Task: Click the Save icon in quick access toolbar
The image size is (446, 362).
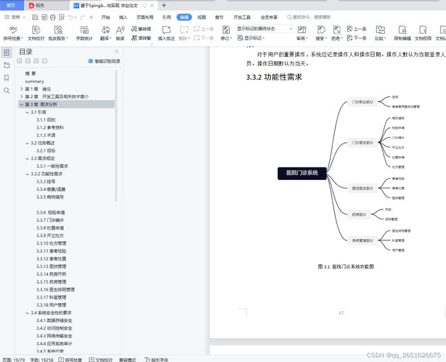Action: pyautogui.click(x=35, y=17)
